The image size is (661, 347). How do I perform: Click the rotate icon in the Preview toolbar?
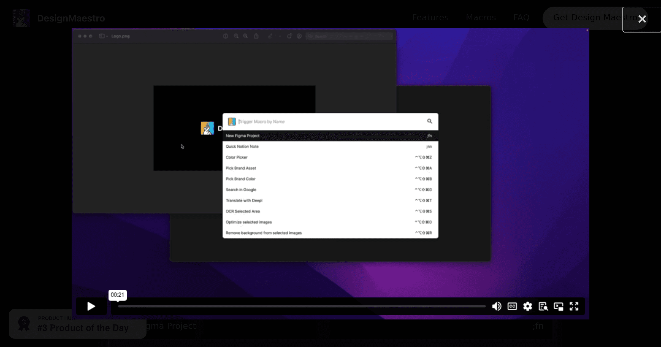289,36
